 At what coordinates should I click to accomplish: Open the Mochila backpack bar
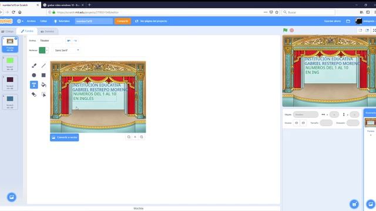[x=139, y=209]
